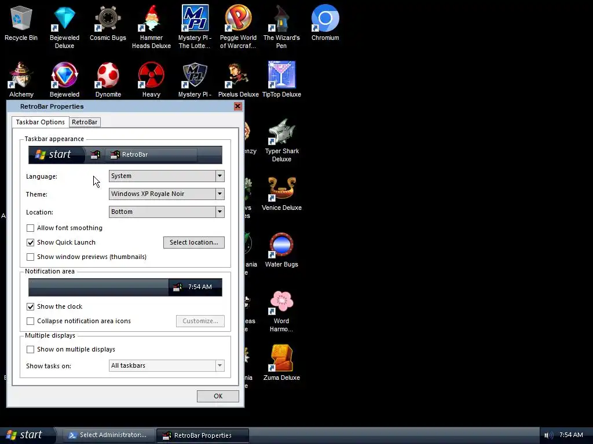Click the Pixelus Deluxe shortcut

(x=238, y=79)
